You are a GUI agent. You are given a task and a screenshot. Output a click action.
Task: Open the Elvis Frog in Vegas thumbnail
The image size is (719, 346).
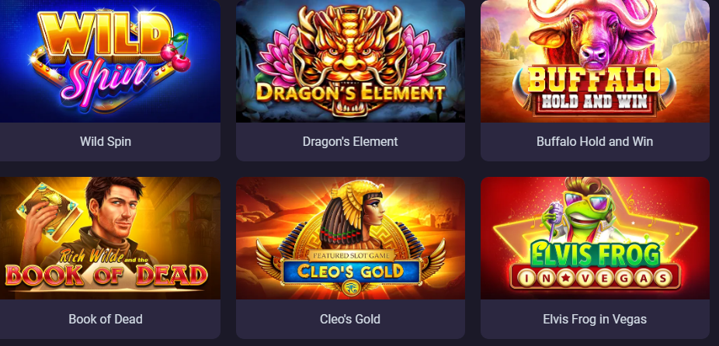[595, 238]
